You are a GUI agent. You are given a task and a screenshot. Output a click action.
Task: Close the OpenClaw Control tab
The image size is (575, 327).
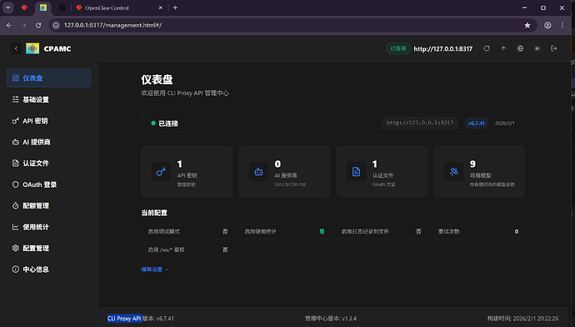click(160, 8)
